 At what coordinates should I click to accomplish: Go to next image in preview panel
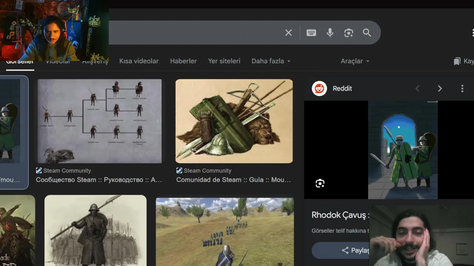click(x=440, y=89)
